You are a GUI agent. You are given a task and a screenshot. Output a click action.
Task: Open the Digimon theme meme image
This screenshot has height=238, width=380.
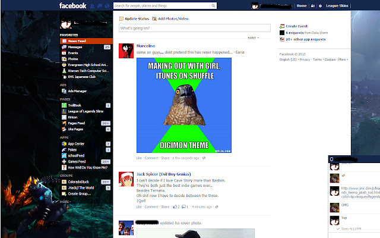[x=184, y=105]
